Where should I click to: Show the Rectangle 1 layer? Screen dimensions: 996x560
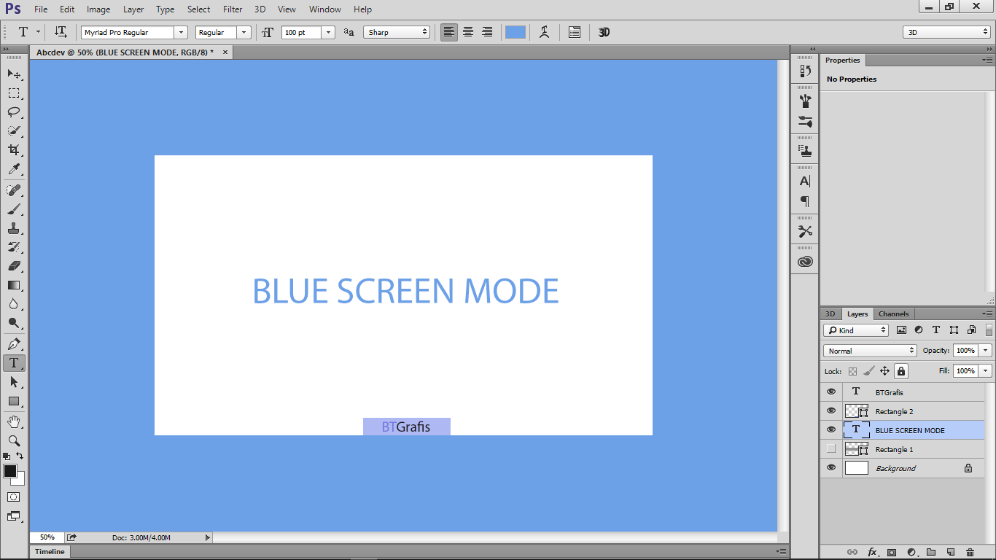pyautogui.click(x=831, y=448)
